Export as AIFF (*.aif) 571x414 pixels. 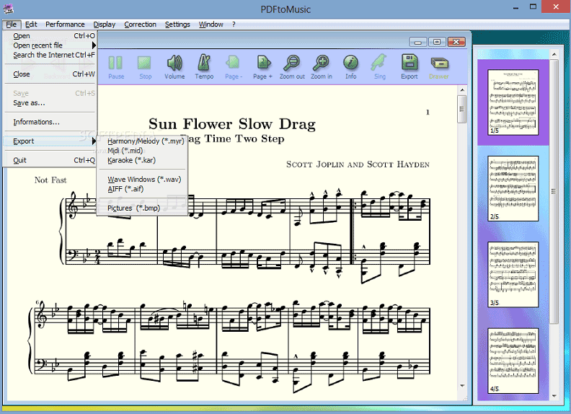click(x=142, y=189)
